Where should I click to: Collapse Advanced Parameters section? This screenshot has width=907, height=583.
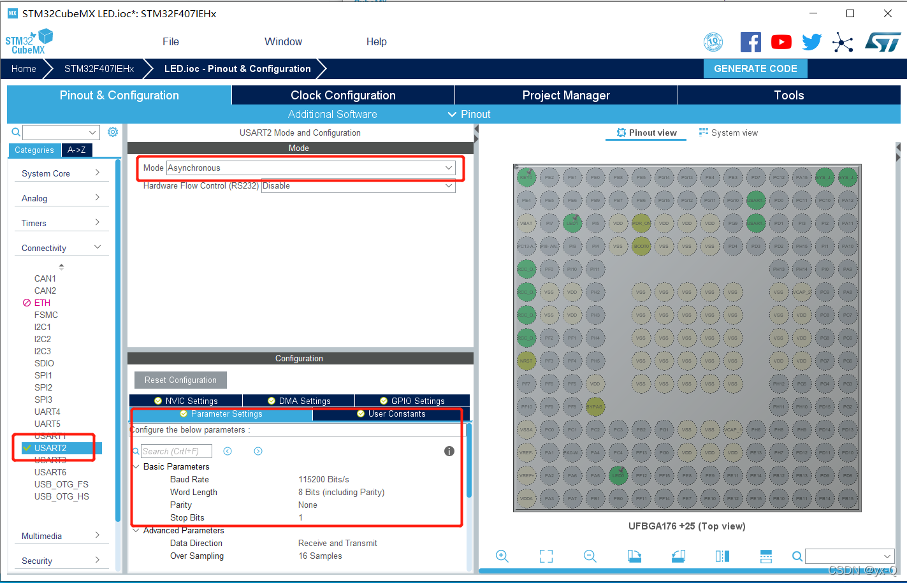(x=136, y=530)
